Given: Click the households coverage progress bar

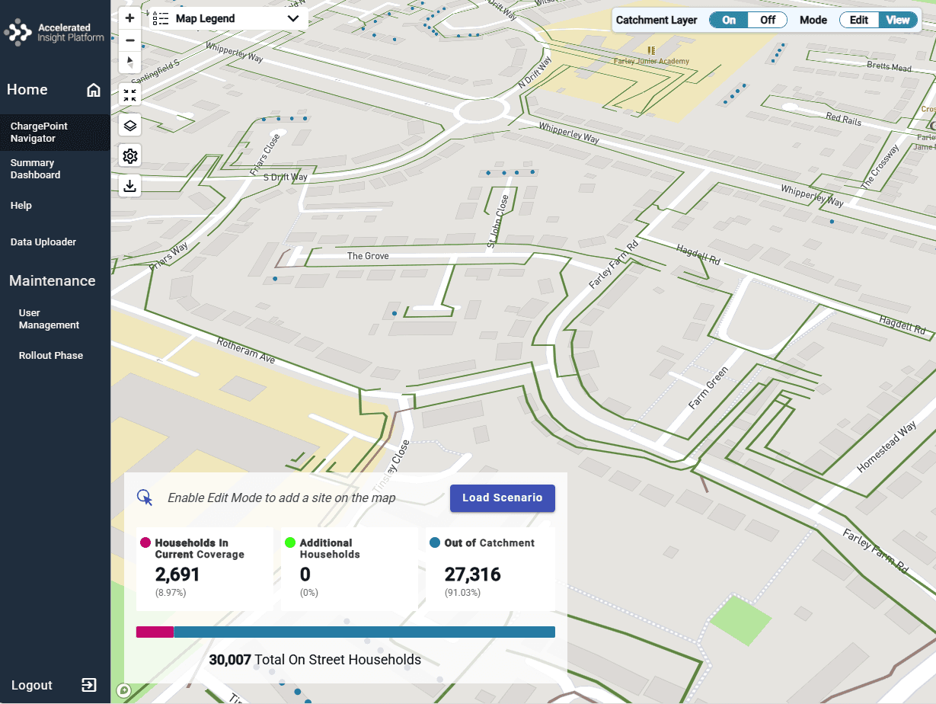Looking at the screenshot, I should click(345, 632).
